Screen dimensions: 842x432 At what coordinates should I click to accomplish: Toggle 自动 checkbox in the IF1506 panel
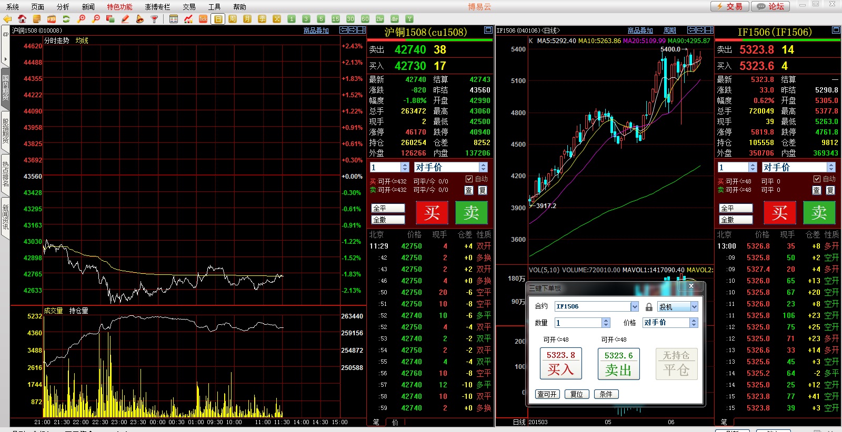click(817, 179)
